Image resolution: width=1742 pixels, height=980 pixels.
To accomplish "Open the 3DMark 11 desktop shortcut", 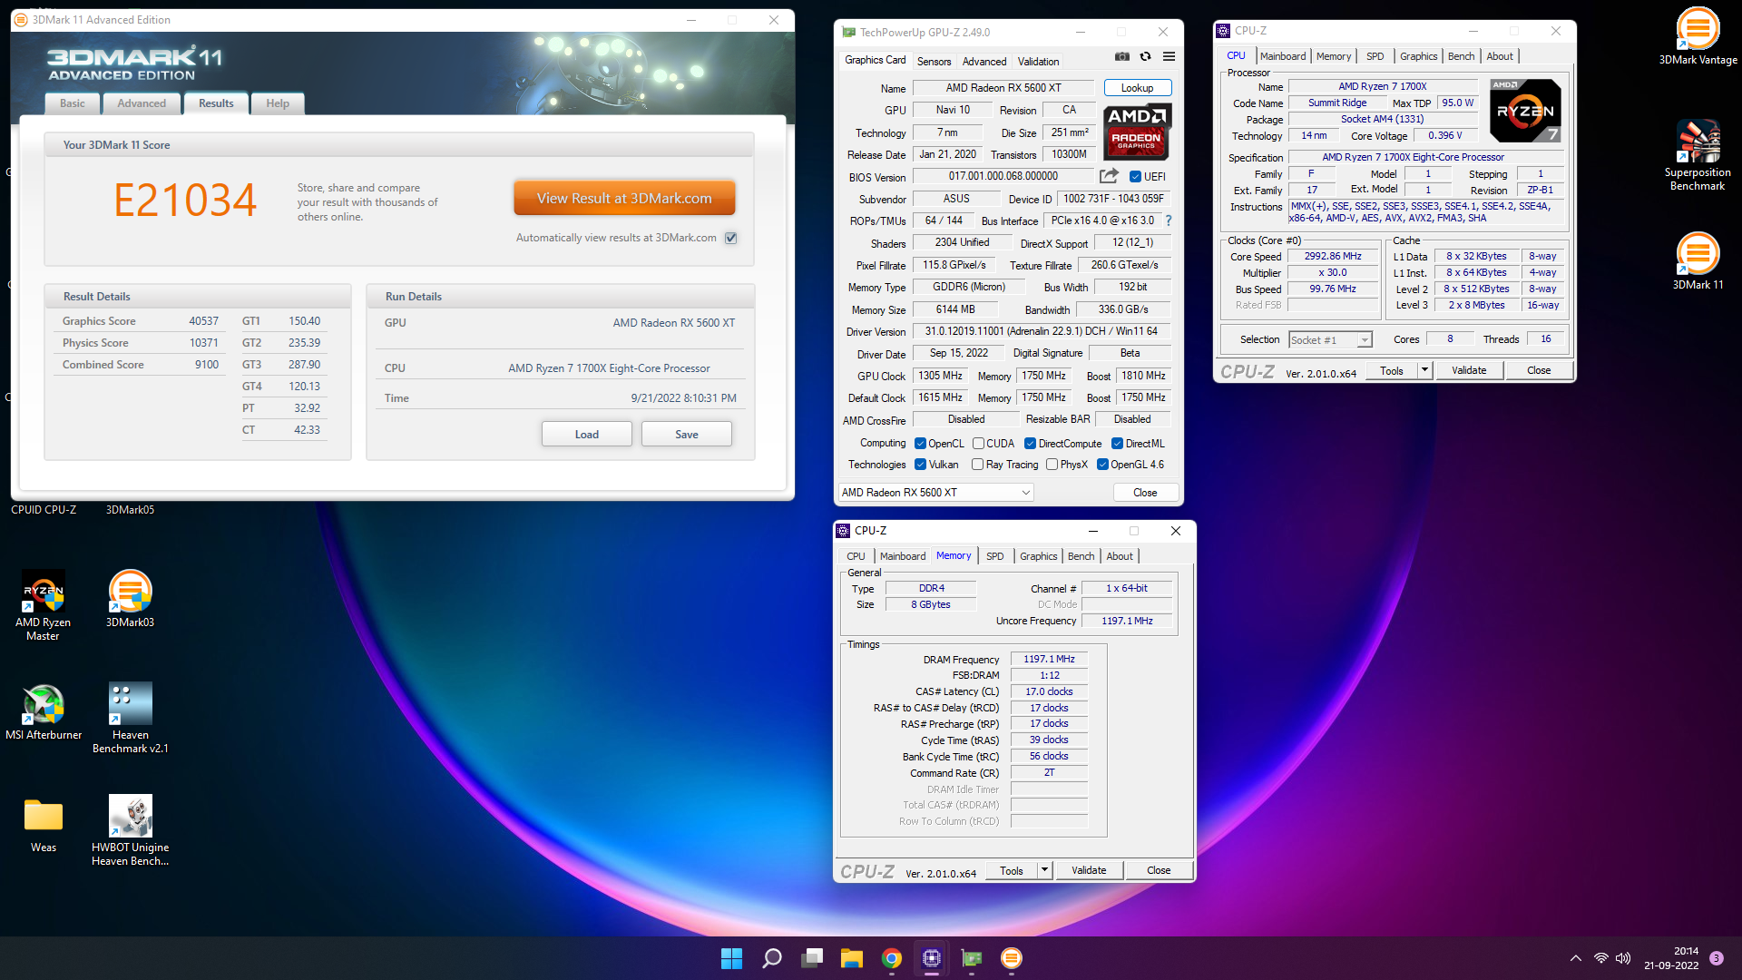I will point(1698,261).
